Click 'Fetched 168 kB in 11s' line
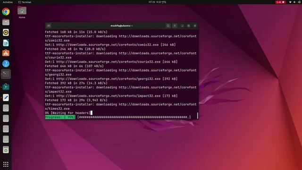Viewport: 302px width, 170px height. (76, 32)
